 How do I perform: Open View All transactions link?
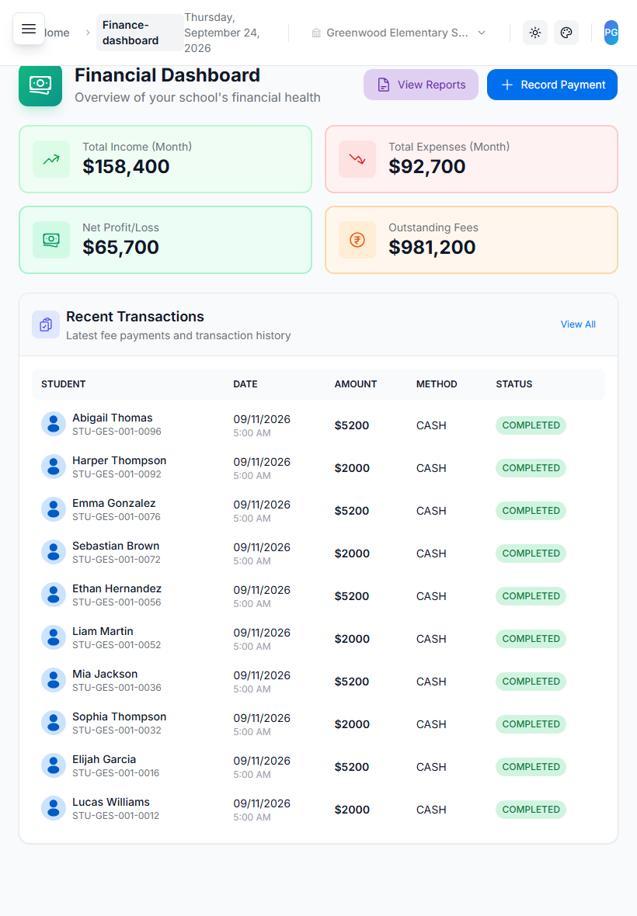click(578, 324)
